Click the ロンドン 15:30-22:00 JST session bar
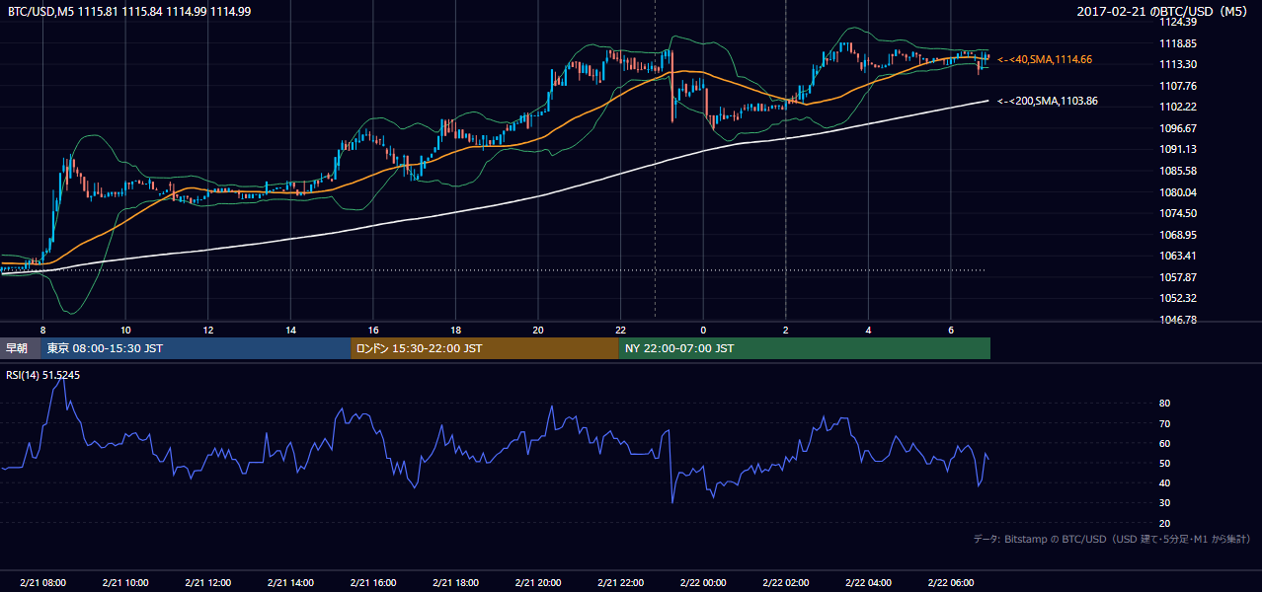 click(x=485, y=348)
